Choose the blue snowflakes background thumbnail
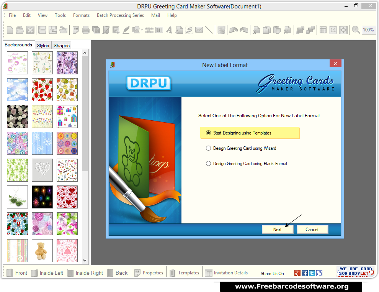The height and width of the screenshot is (292, 379). (42, 143)
